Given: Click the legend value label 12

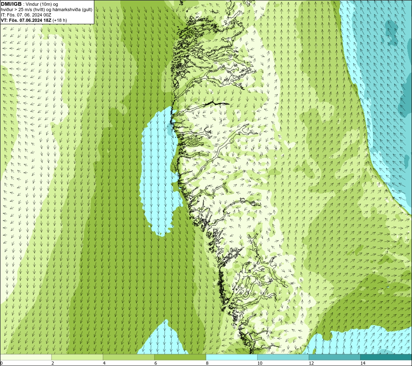Looking at the screenshot, I should click(311, 364).
